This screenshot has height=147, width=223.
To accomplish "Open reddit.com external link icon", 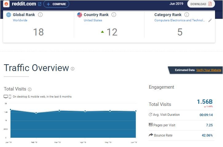I will [40, 4].
